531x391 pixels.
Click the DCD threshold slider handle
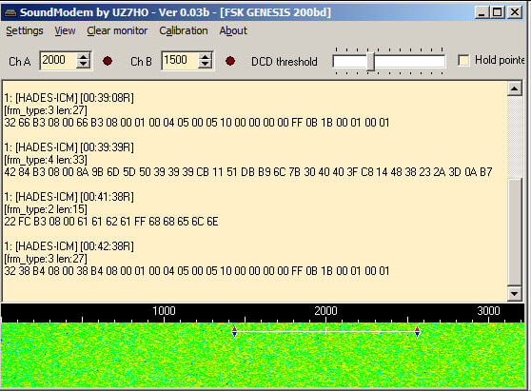click(x=371, y=61)
